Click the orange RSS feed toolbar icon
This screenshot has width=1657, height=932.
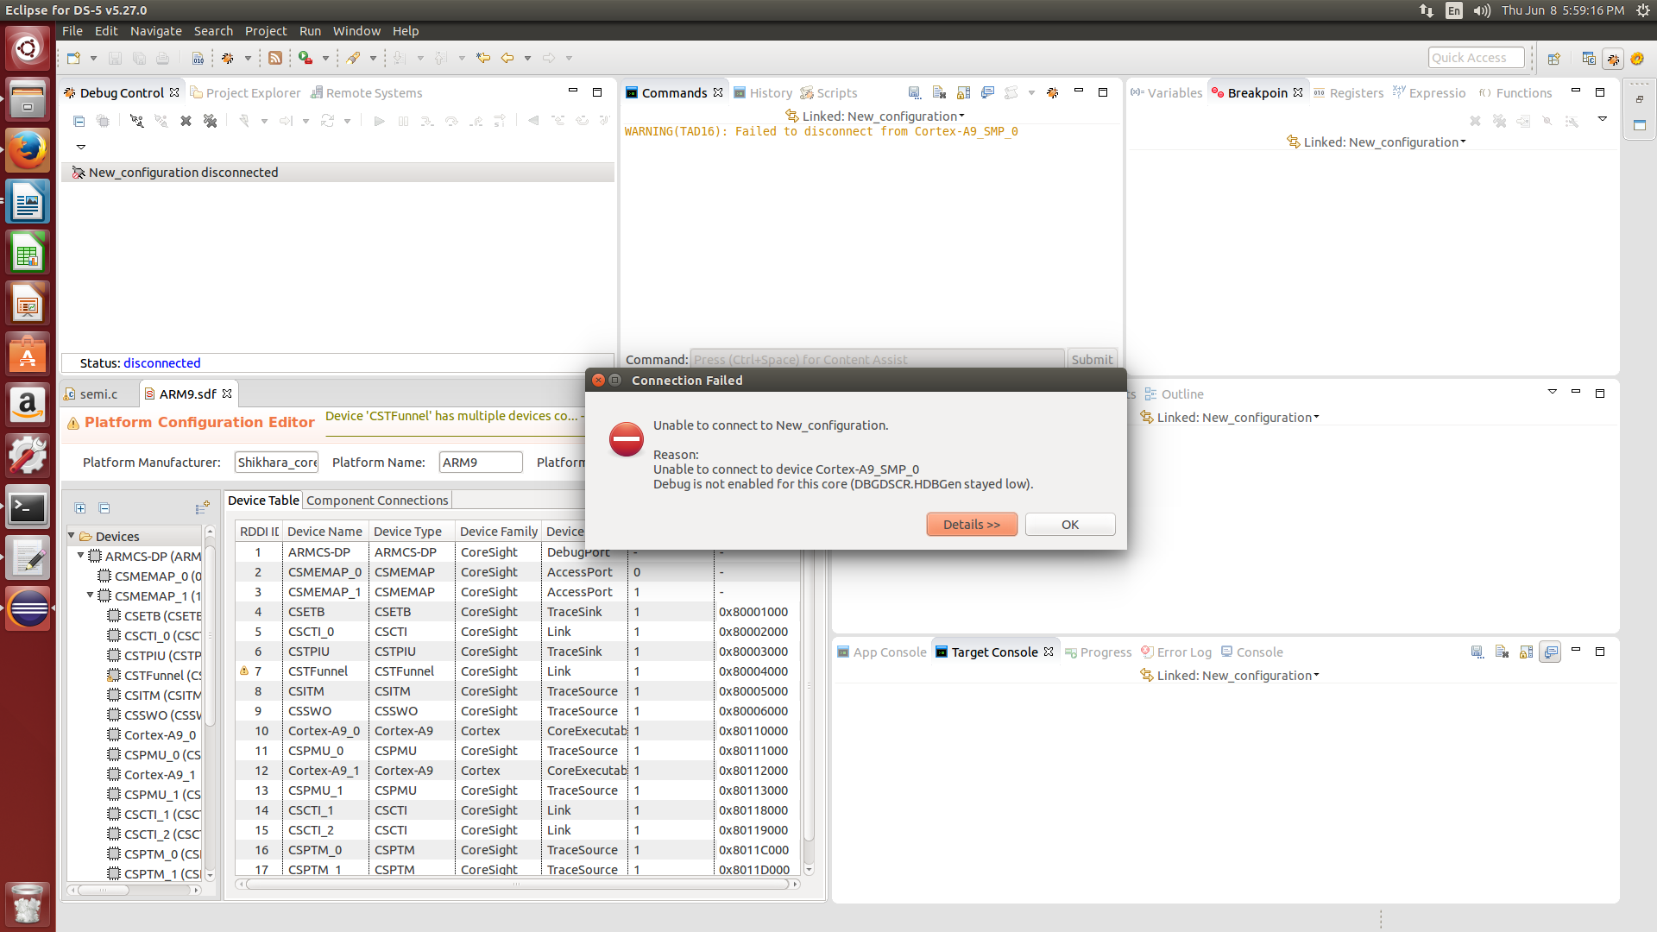point(275,58)
